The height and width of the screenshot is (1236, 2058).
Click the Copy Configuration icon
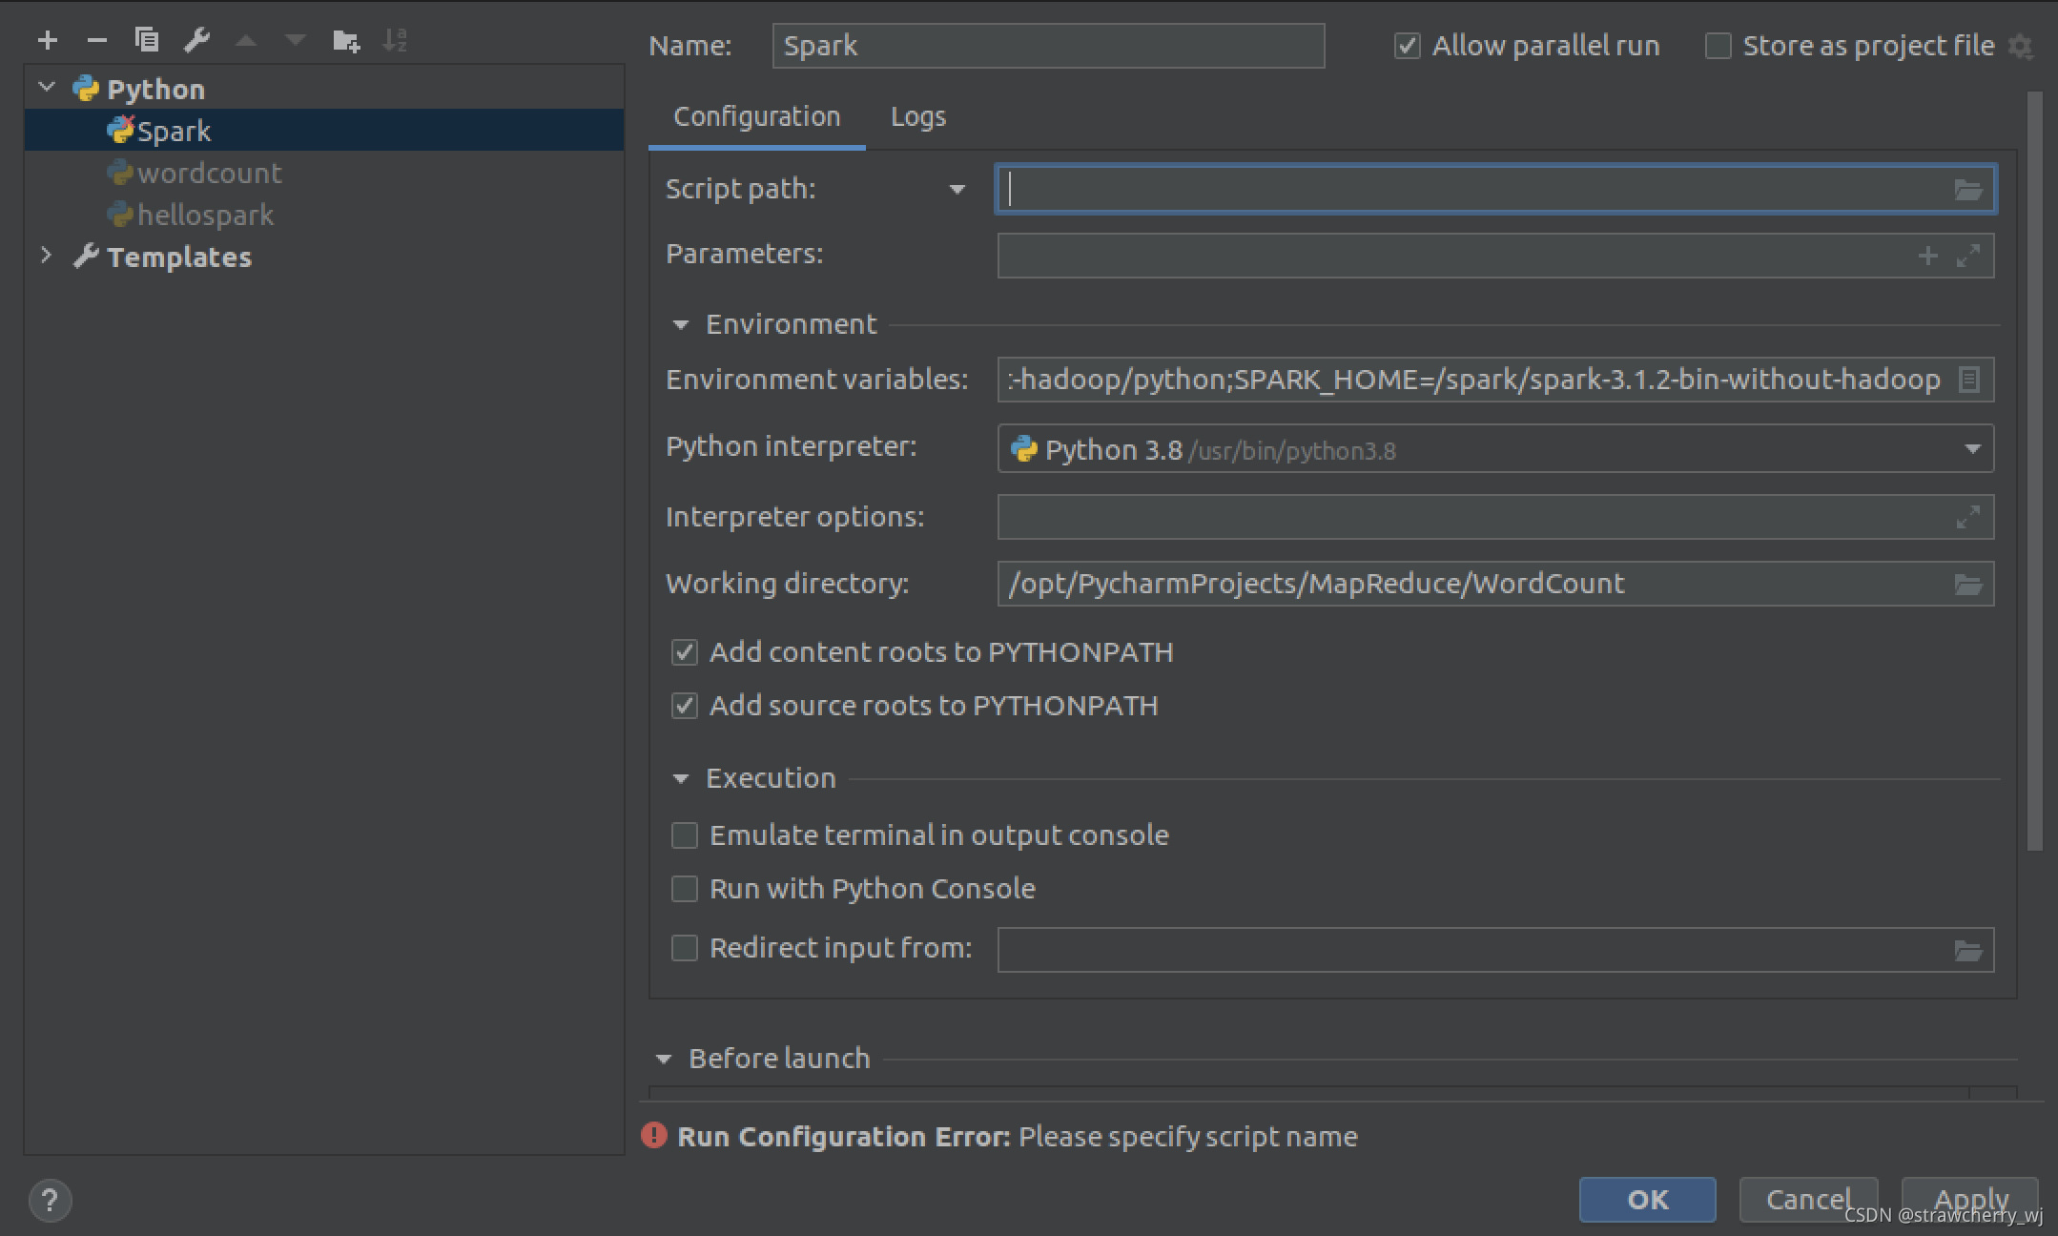point(146,40)
